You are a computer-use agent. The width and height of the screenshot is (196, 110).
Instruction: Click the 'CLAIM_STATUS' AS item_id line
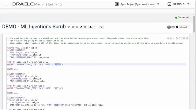pos(23,103)
